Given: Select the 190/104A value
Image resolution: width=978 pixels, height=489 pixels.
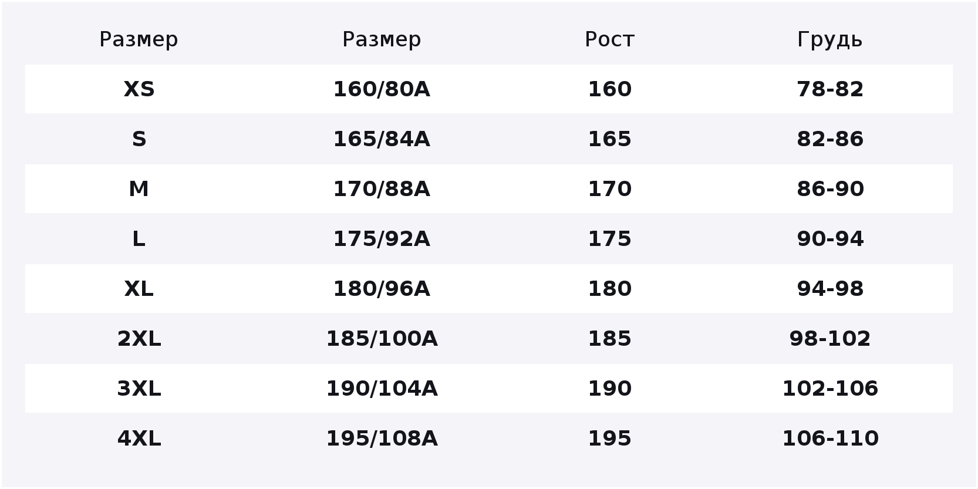Looking at the screenshot, I should (382, 389).
